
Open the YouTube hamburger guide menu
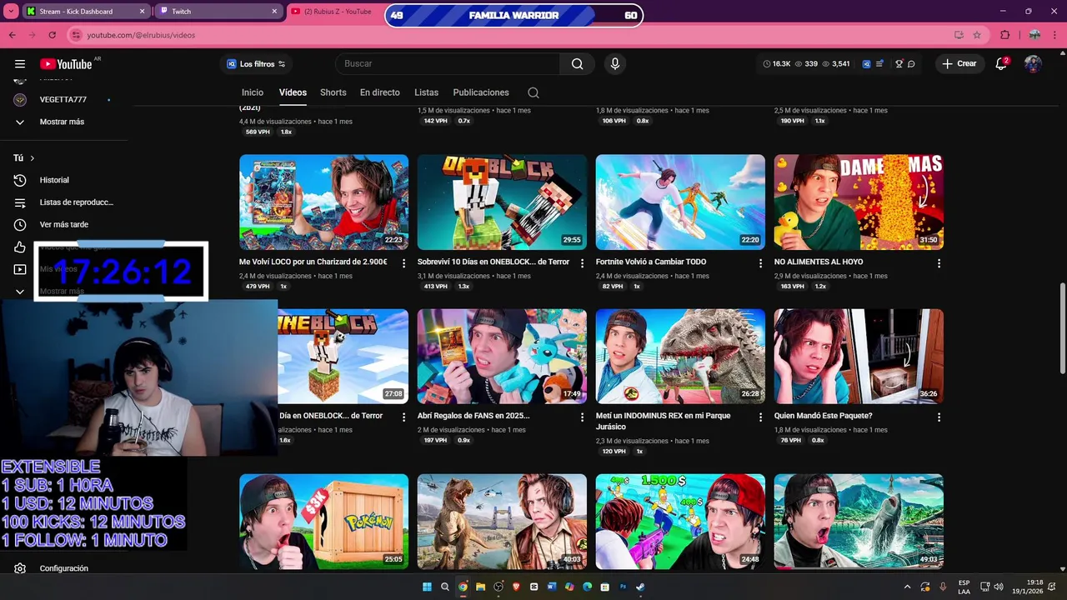tap(20, 64)
